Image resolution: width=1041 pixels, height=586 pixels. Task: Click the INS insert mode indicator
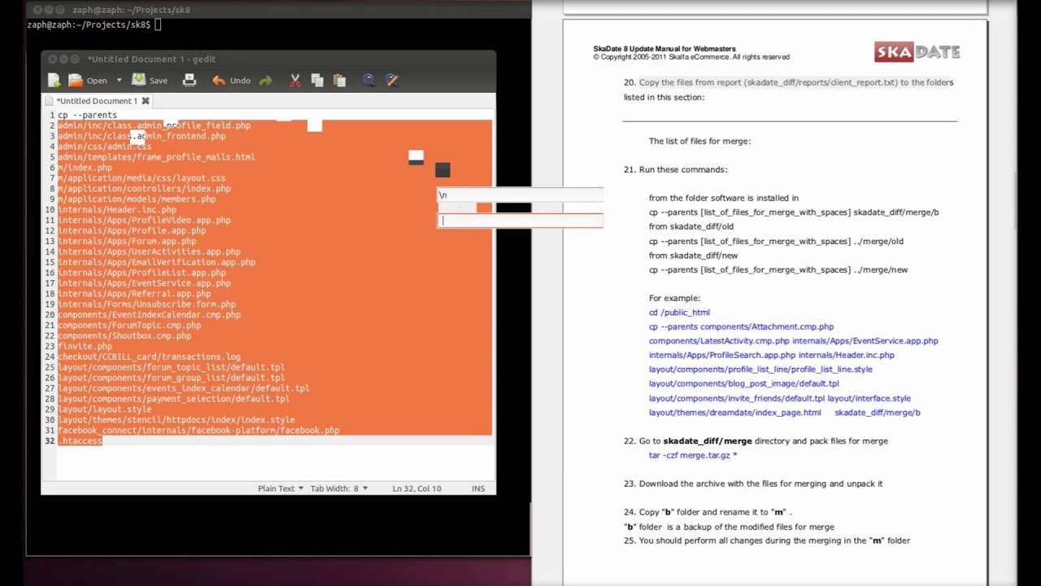(x=478, y=488)
